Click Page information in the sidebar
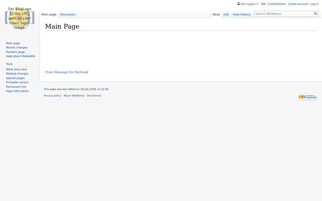Image resolution: width=322 pixels, height=201 pixels. tap(17, 91)
